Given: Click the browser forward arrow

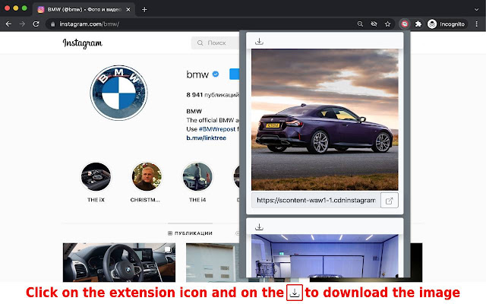Looking at the screenshot, I should tap(22, 24).
